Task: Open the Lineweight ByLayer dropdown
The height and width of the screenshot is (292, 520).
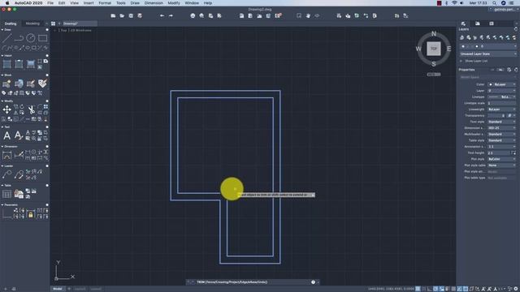Action: (x=502, y=109)
